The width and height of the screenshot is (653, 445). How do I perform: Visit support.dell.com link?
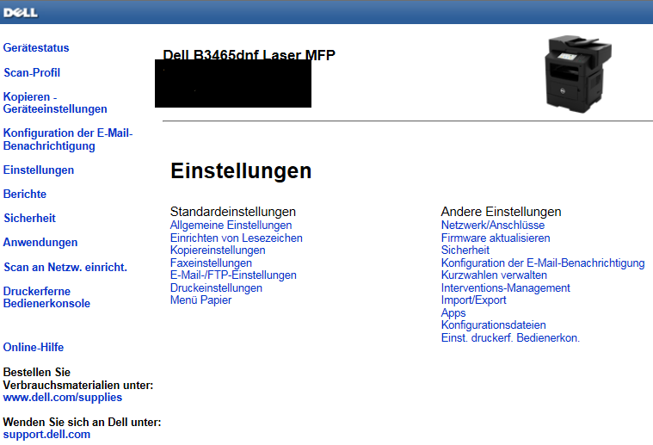coord(46,435)
